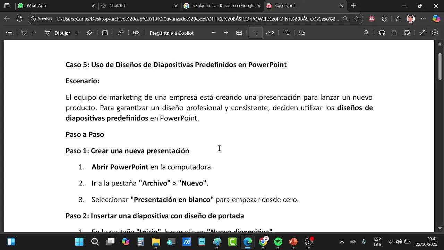444x250 pixels.
Task: Go back to previous page
Action: [7, 19]
